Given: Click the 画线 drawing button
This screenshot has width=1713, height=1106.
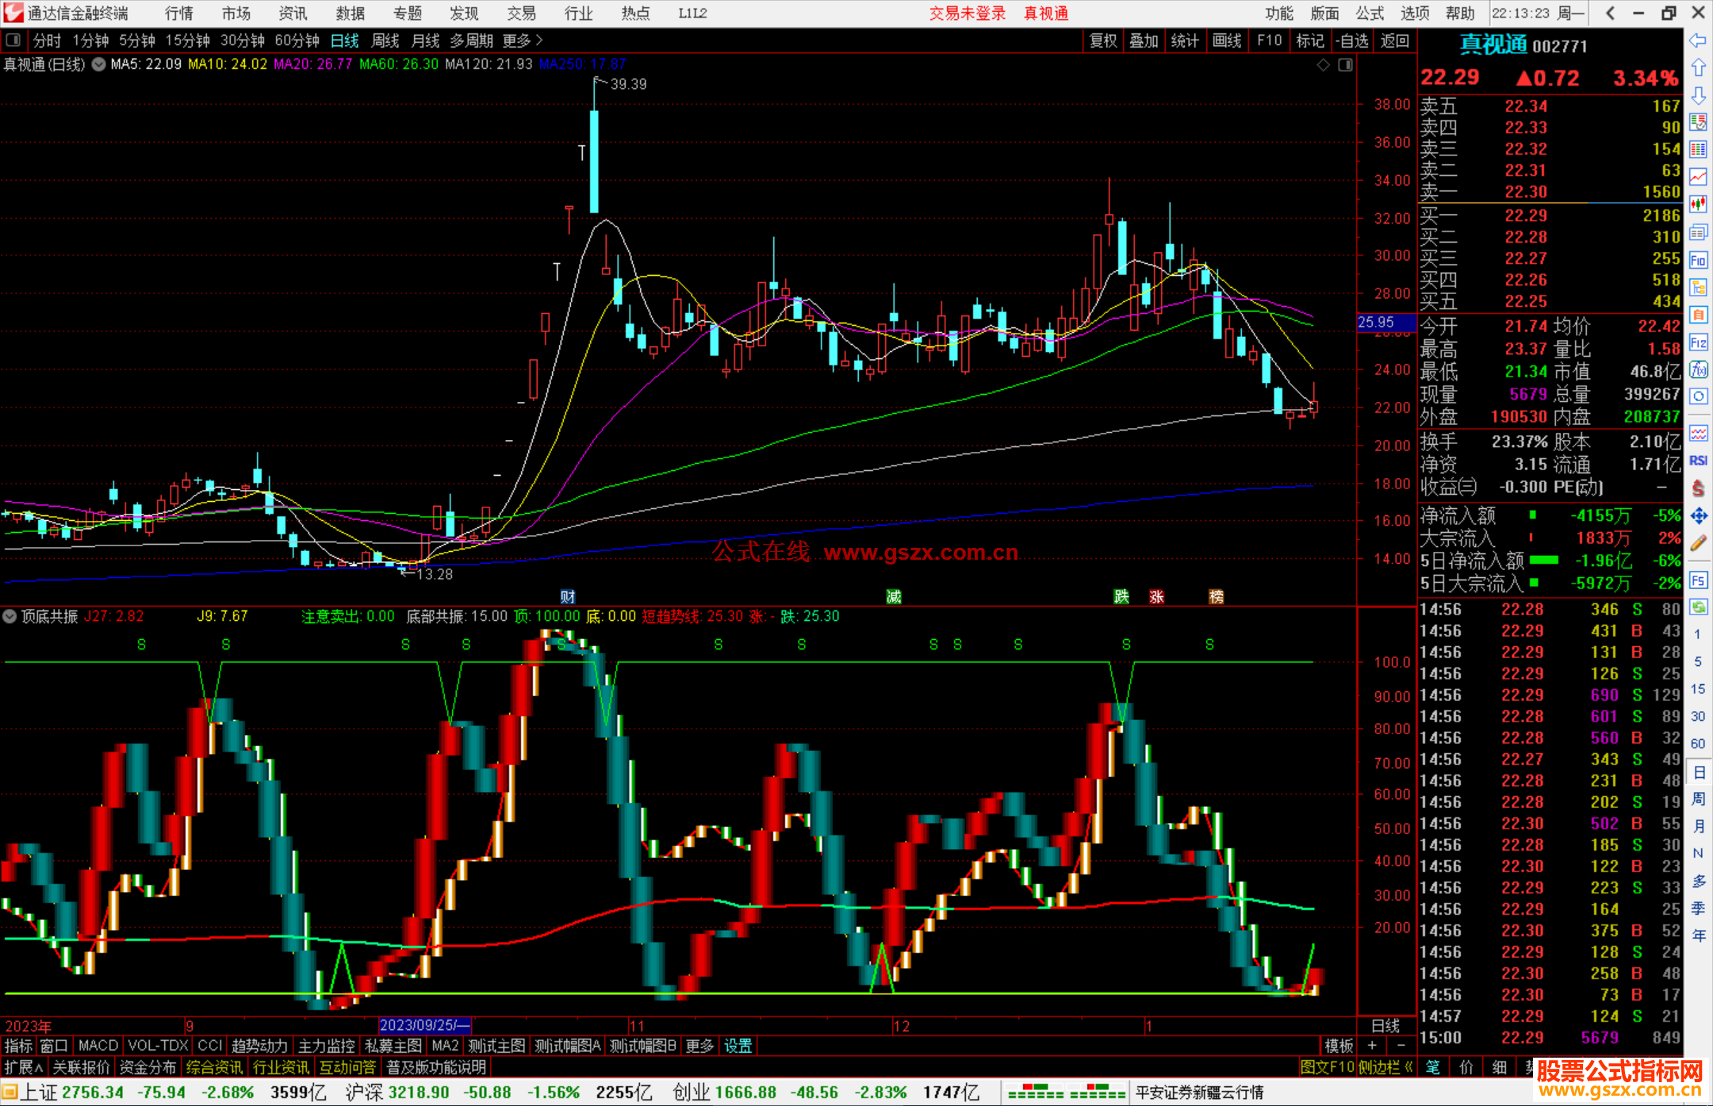Looking at the screenshot, I should (x=1227, y=40).
